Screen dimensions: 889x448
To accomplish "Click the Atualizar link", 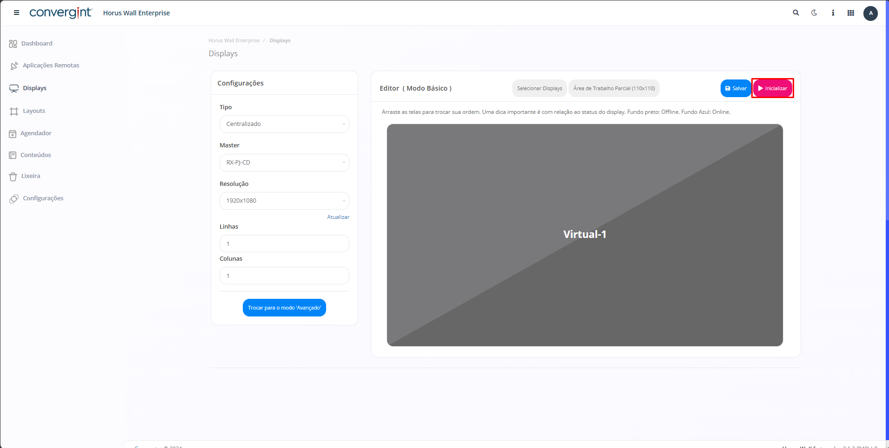I will coord(338,217).
